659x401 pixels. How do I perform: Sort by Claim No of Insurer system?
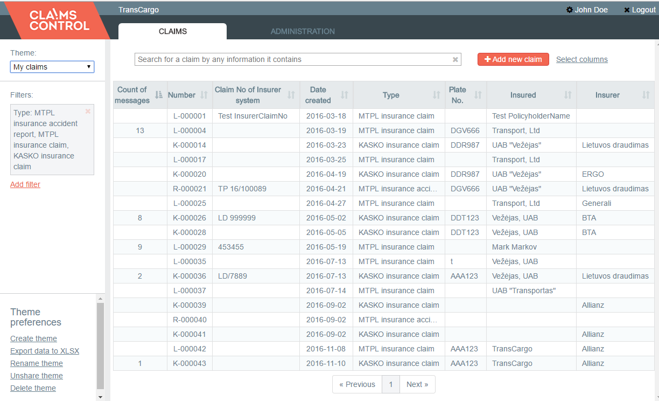point(291,95)
